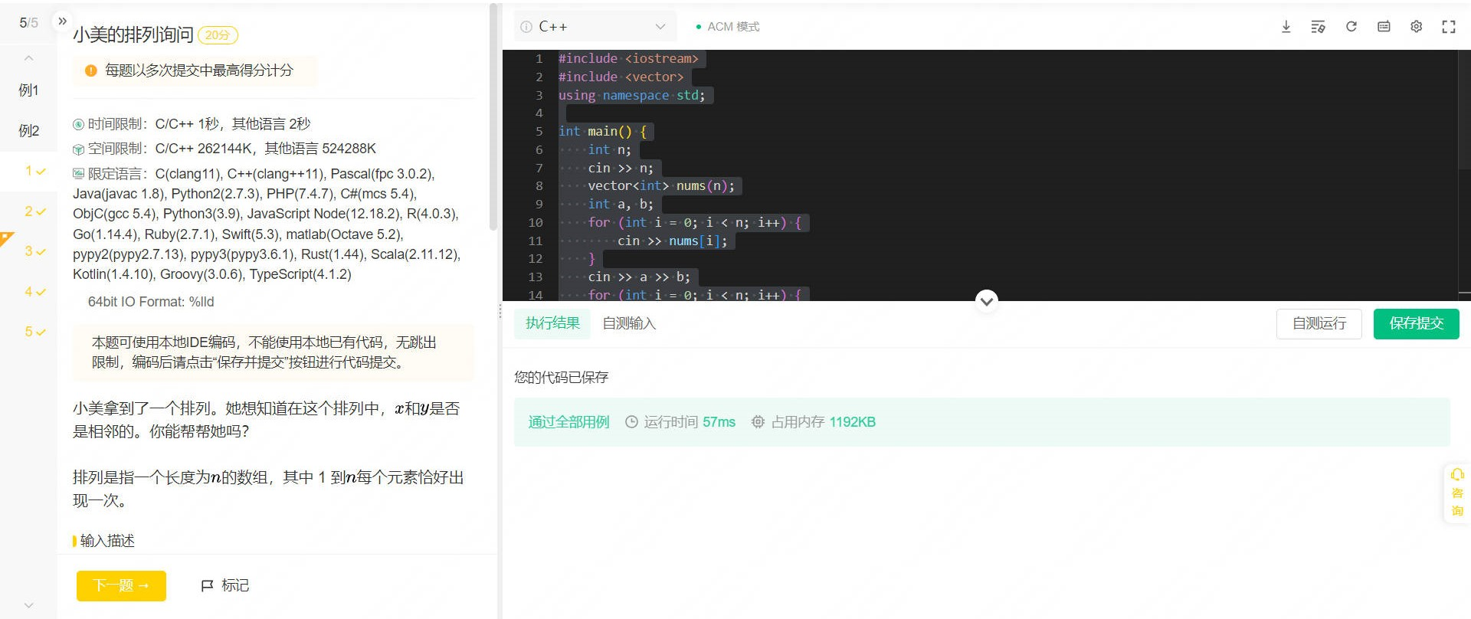Click the 自测运行 button
The image size is (1471, 619).
[x=1319, y=323]
